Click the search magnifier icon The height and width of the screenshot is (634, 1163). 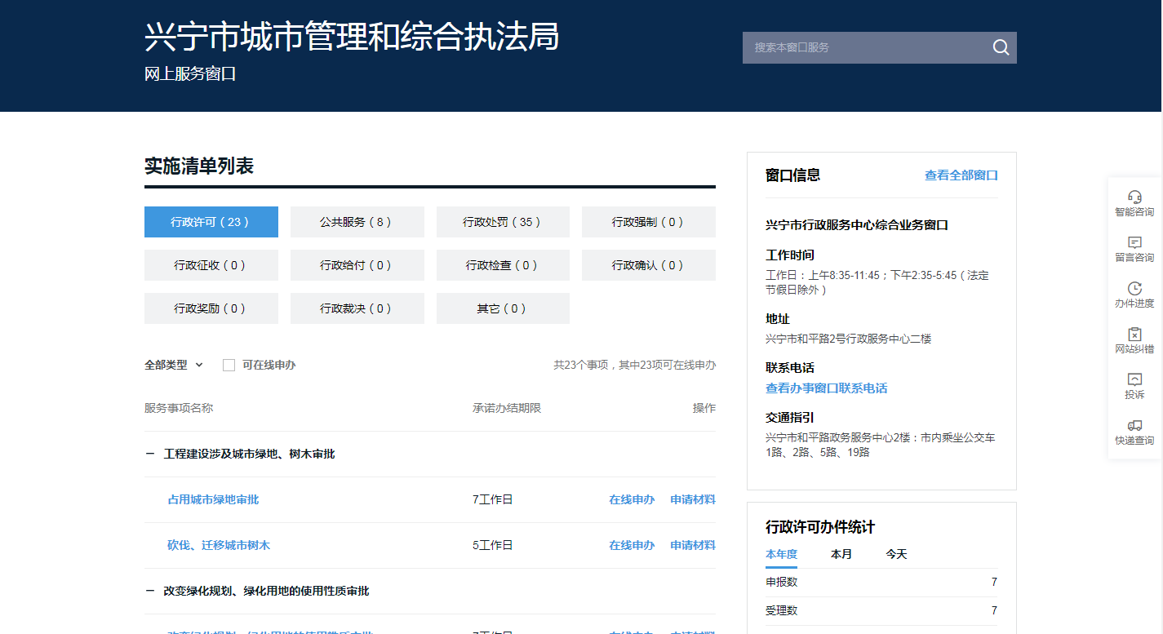point(1001,47)
